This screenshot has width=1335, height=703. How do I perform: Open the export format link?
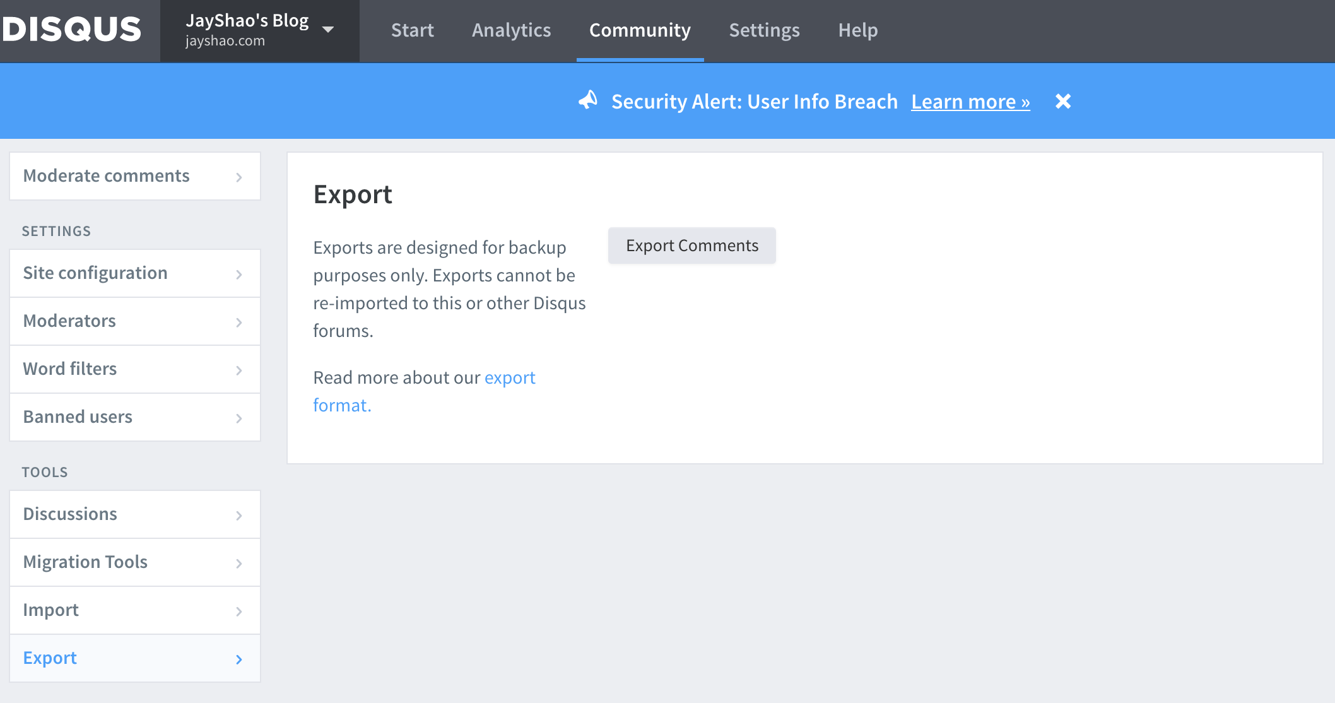[x=509, y=377]
